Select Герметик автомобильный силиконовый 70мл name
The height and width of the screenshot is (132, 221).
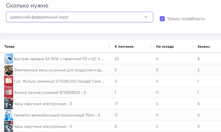57,115
